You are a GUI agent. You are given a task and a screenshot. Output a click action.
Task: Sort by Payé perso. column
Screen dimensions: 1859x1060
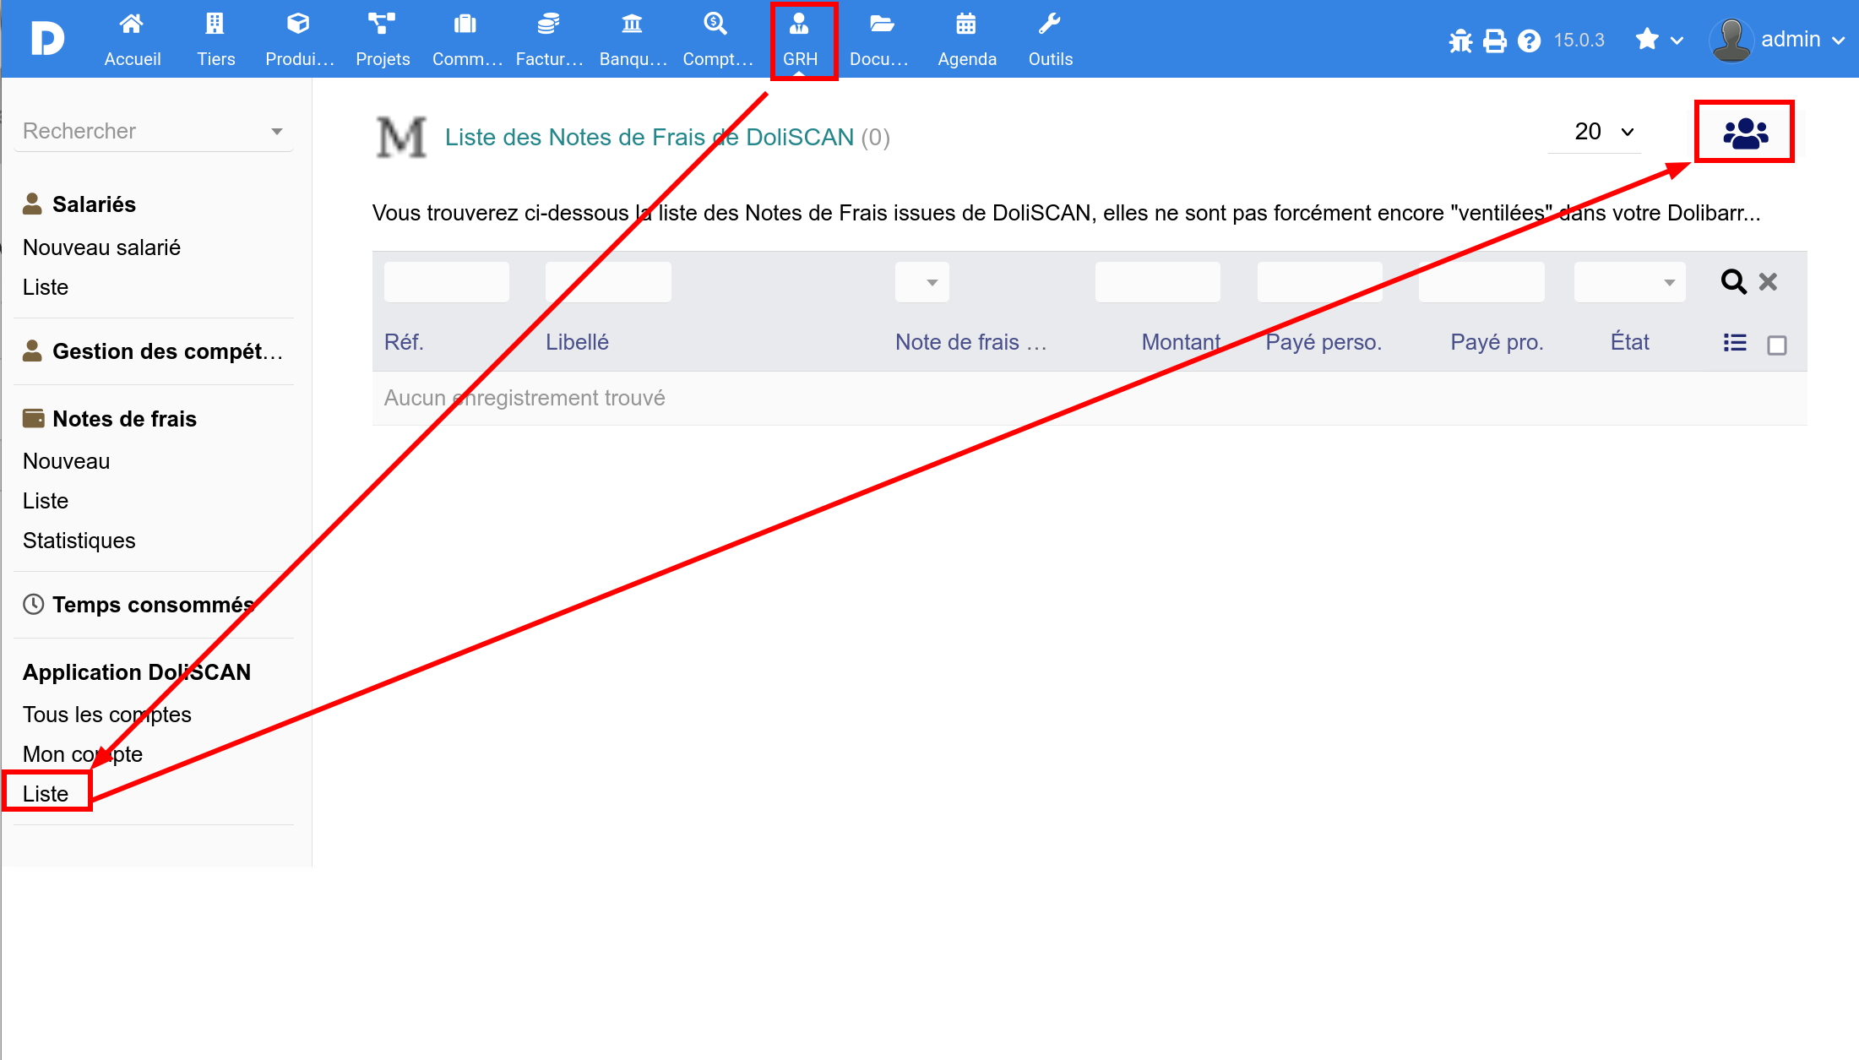tap(1324, 342)
